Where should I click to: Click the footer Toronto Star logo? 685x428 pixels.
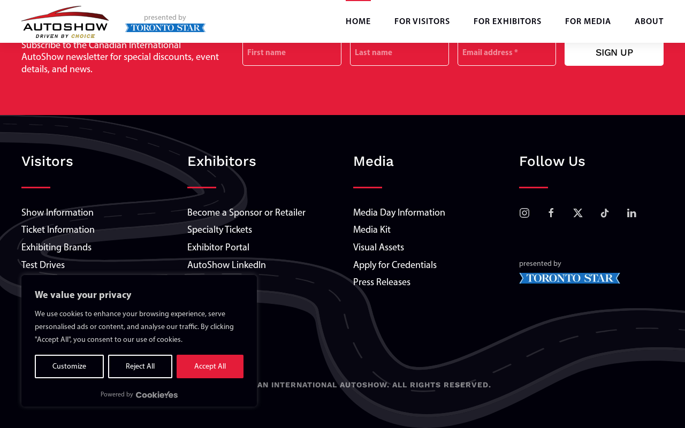(x=569, y=278)
